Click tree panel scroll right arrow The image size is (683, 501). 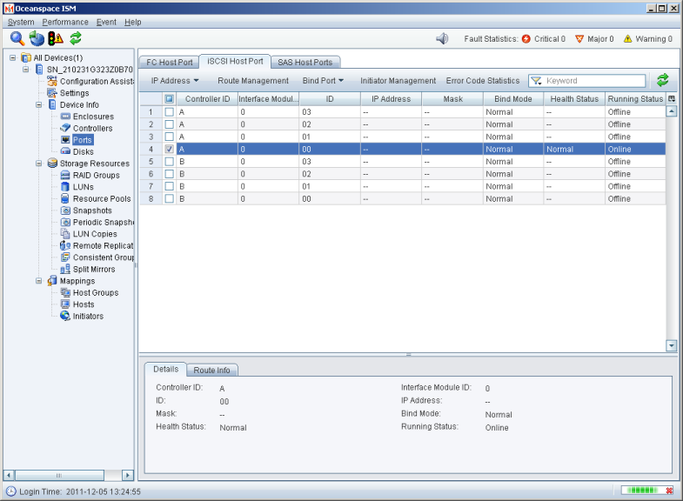[x=127, y=475]
